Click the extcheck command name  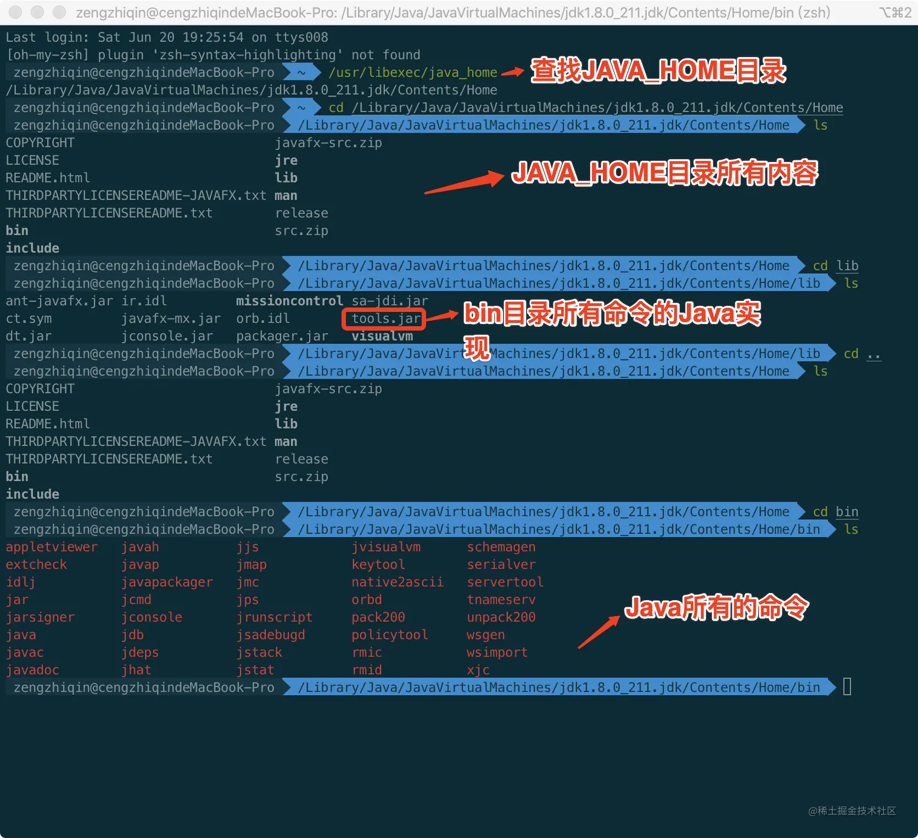coord(36,565)
